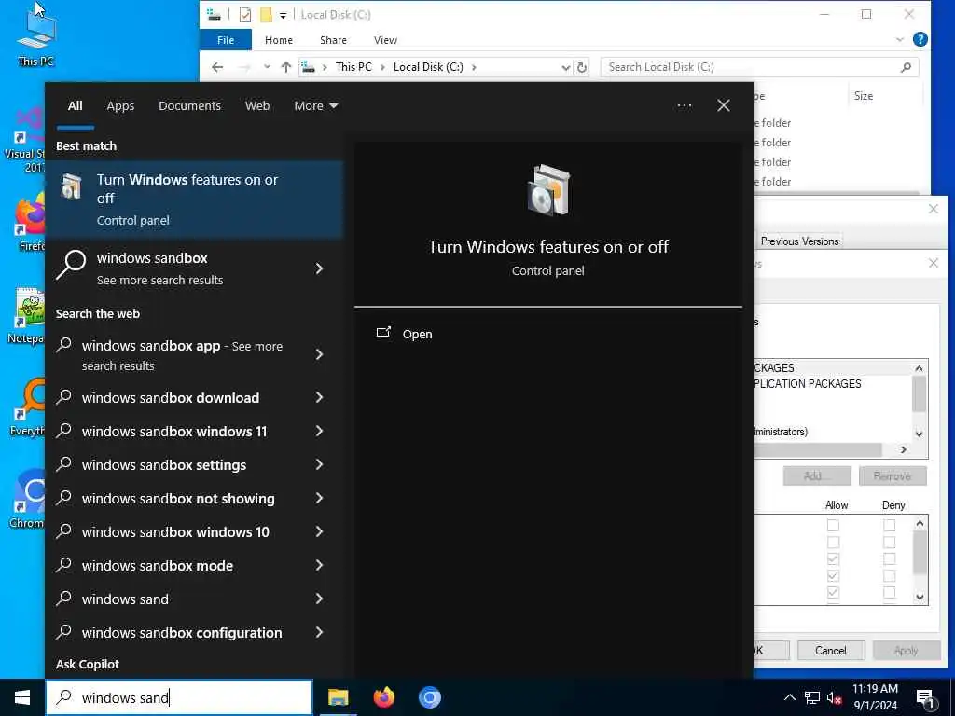Click This PC in the address breadcrumb
The image size is (955, 716).
[353, 67]
